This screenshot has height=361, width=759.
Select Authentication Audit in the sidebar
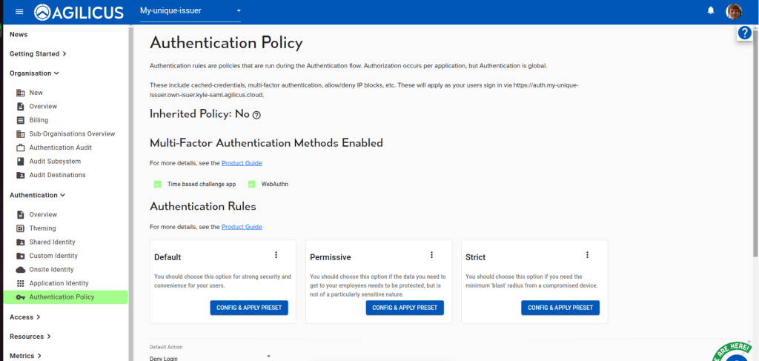click(x=61, y=148)
